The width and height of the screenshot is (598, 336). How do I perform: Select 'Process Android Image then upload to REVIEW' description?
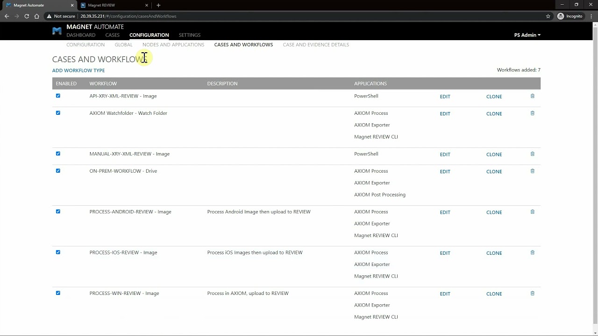pyautogui.click(x=259, y=212)
